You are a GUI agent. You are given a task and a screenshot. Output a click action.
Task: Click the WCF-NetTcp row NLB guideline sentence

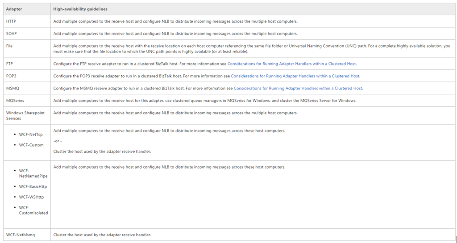click(x=169, y=130)
